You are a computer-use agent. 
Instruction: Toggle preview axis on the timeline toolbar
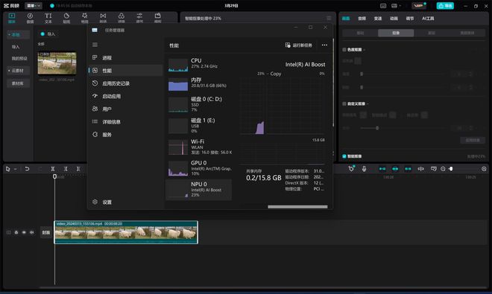pyautogui.click(x=420, y=169)
